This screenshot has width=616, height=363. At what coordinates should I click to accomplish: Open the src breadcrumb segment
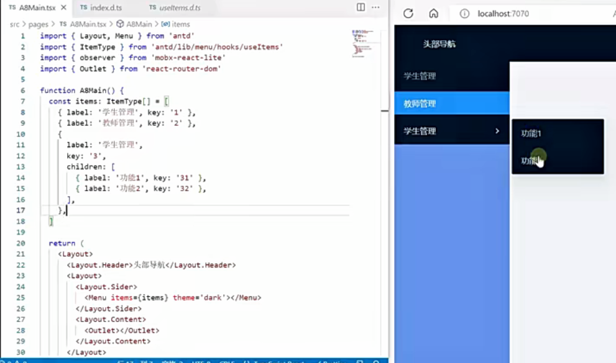(14, 24)
